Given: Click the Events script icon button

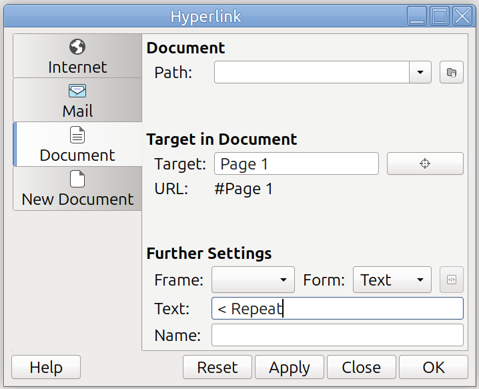Looking at the screenshot, I should click(451, 280).
